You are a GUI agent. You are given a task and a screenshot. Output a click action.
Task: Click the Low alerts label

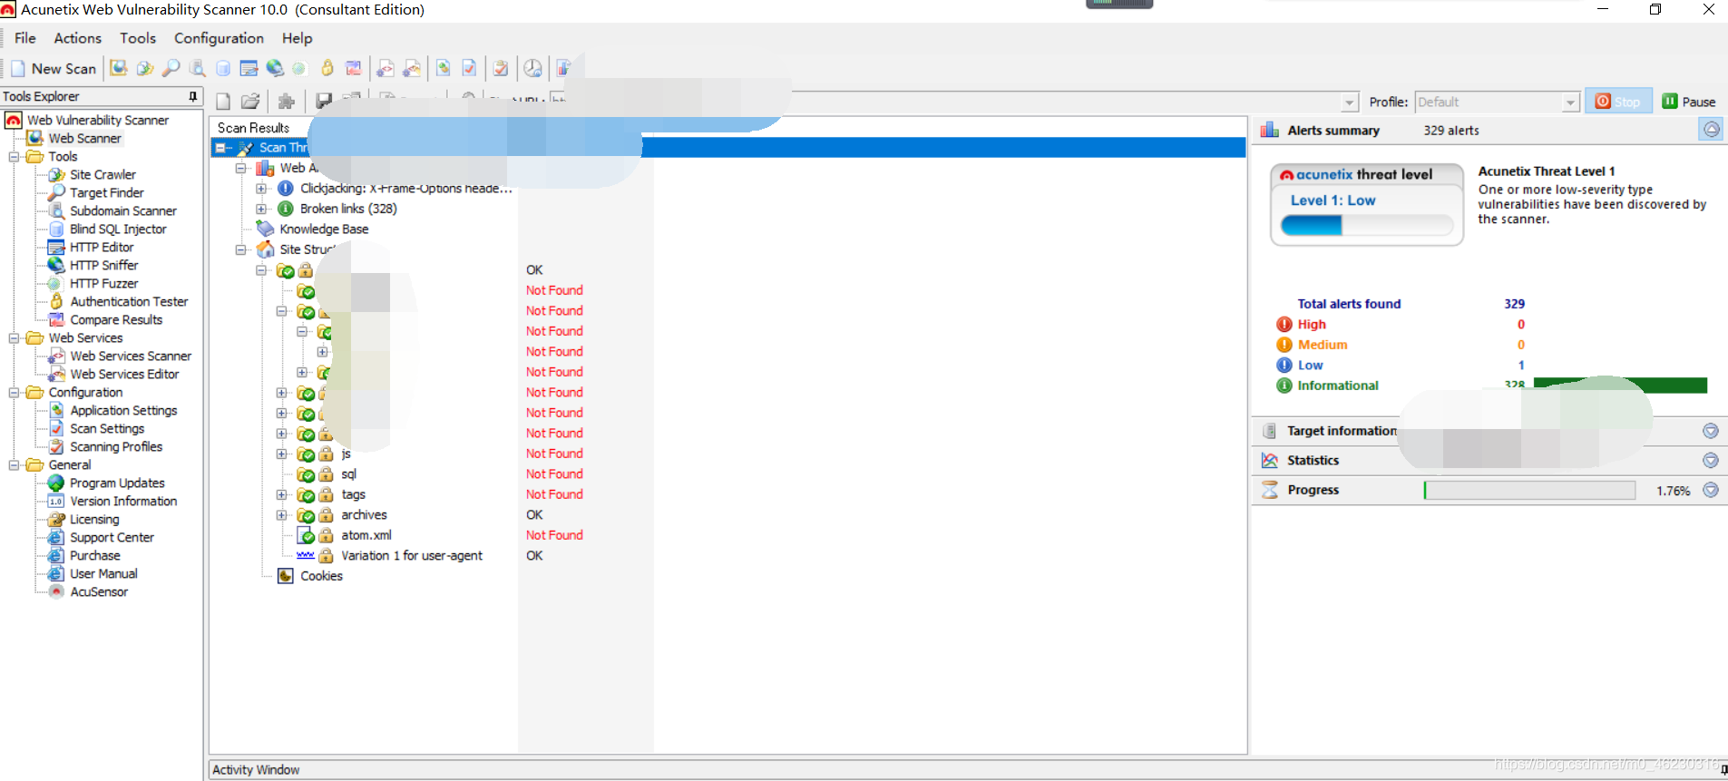click(x=1310, y=366)
